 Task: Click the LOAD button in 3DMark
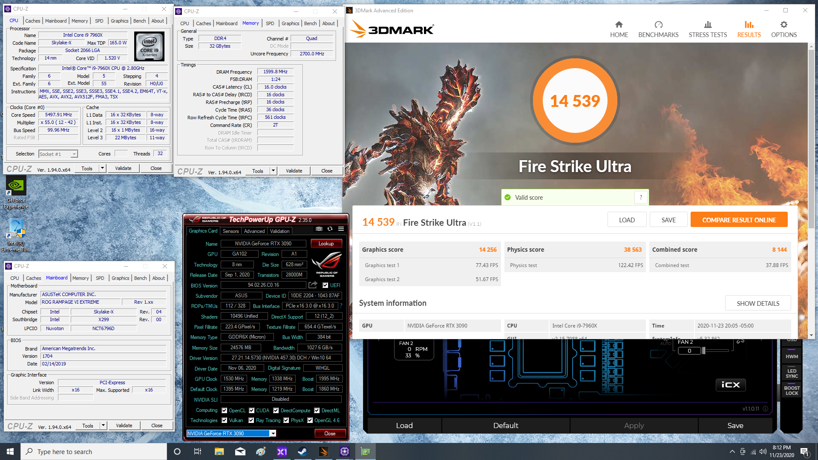coord(627,220)
